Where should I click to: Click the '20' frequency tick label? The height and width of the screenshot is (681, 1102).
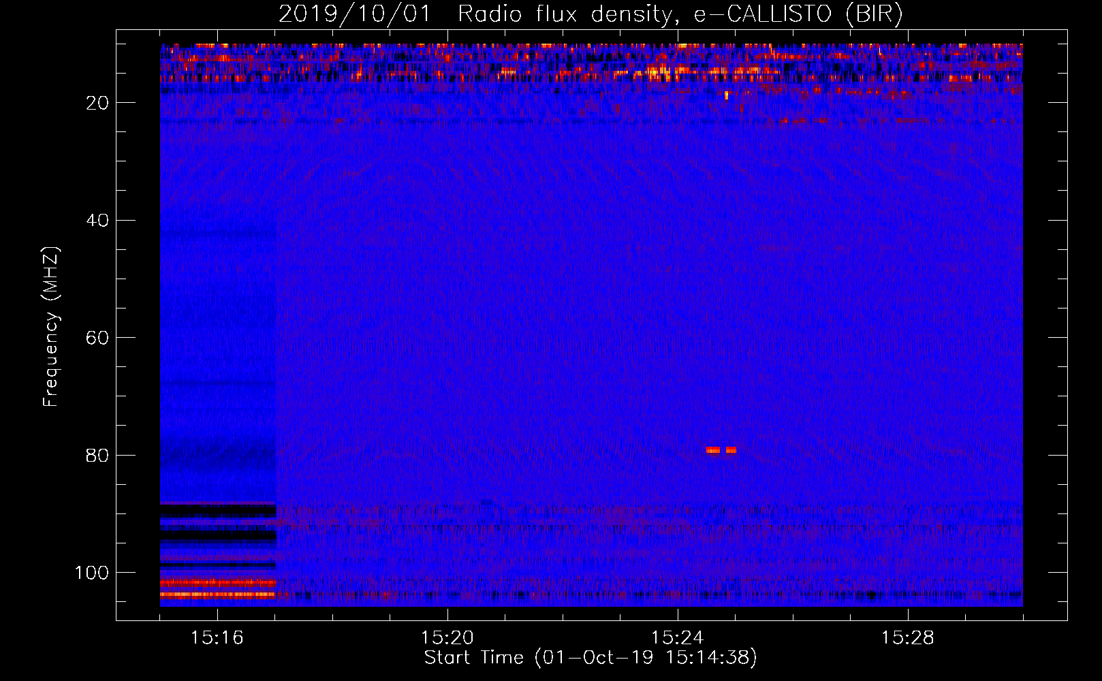pyautogui.click(x=98, y=103)
